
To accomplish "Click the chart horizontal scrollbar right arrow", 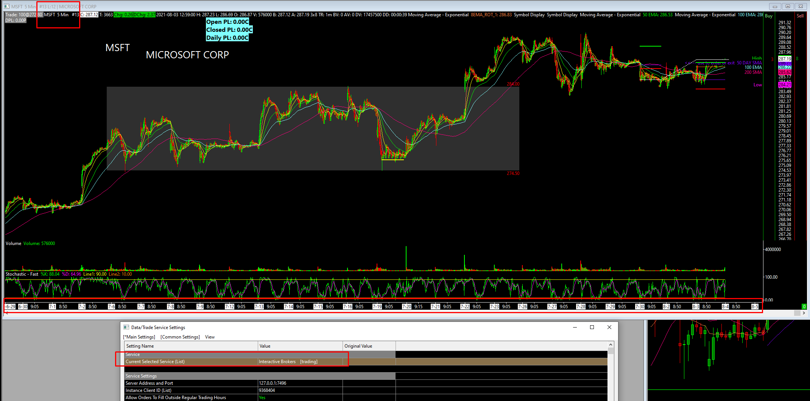I will pos(804,313).
